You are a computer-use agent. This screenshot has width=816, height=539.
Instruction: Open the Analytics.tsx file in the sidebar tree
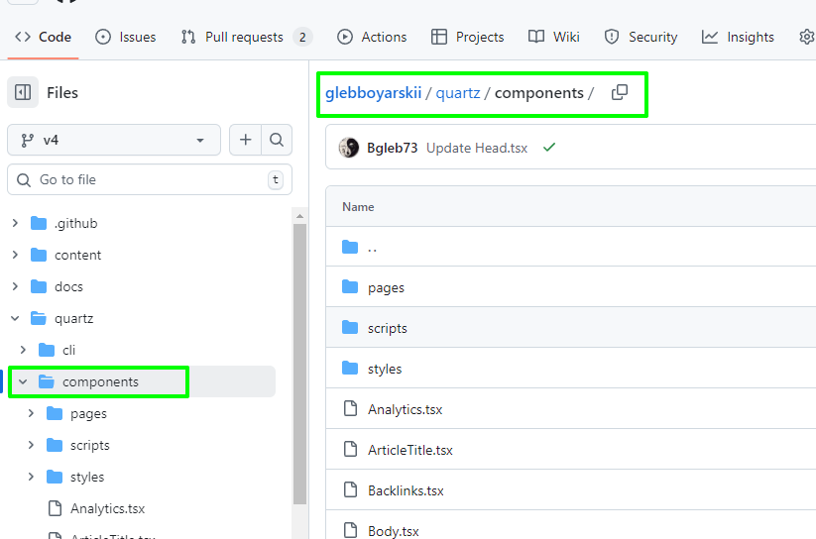[107, 508]
